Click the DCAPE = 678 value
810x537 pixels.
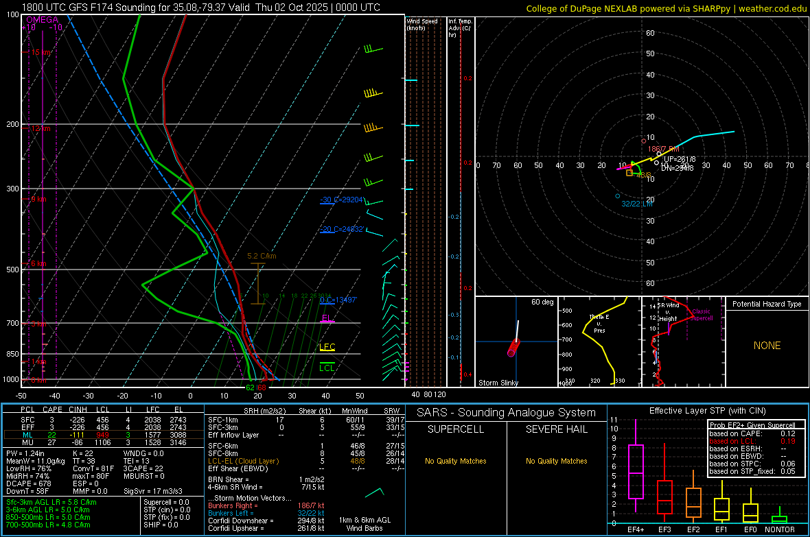pyautogui.click(x=28, y=484)
